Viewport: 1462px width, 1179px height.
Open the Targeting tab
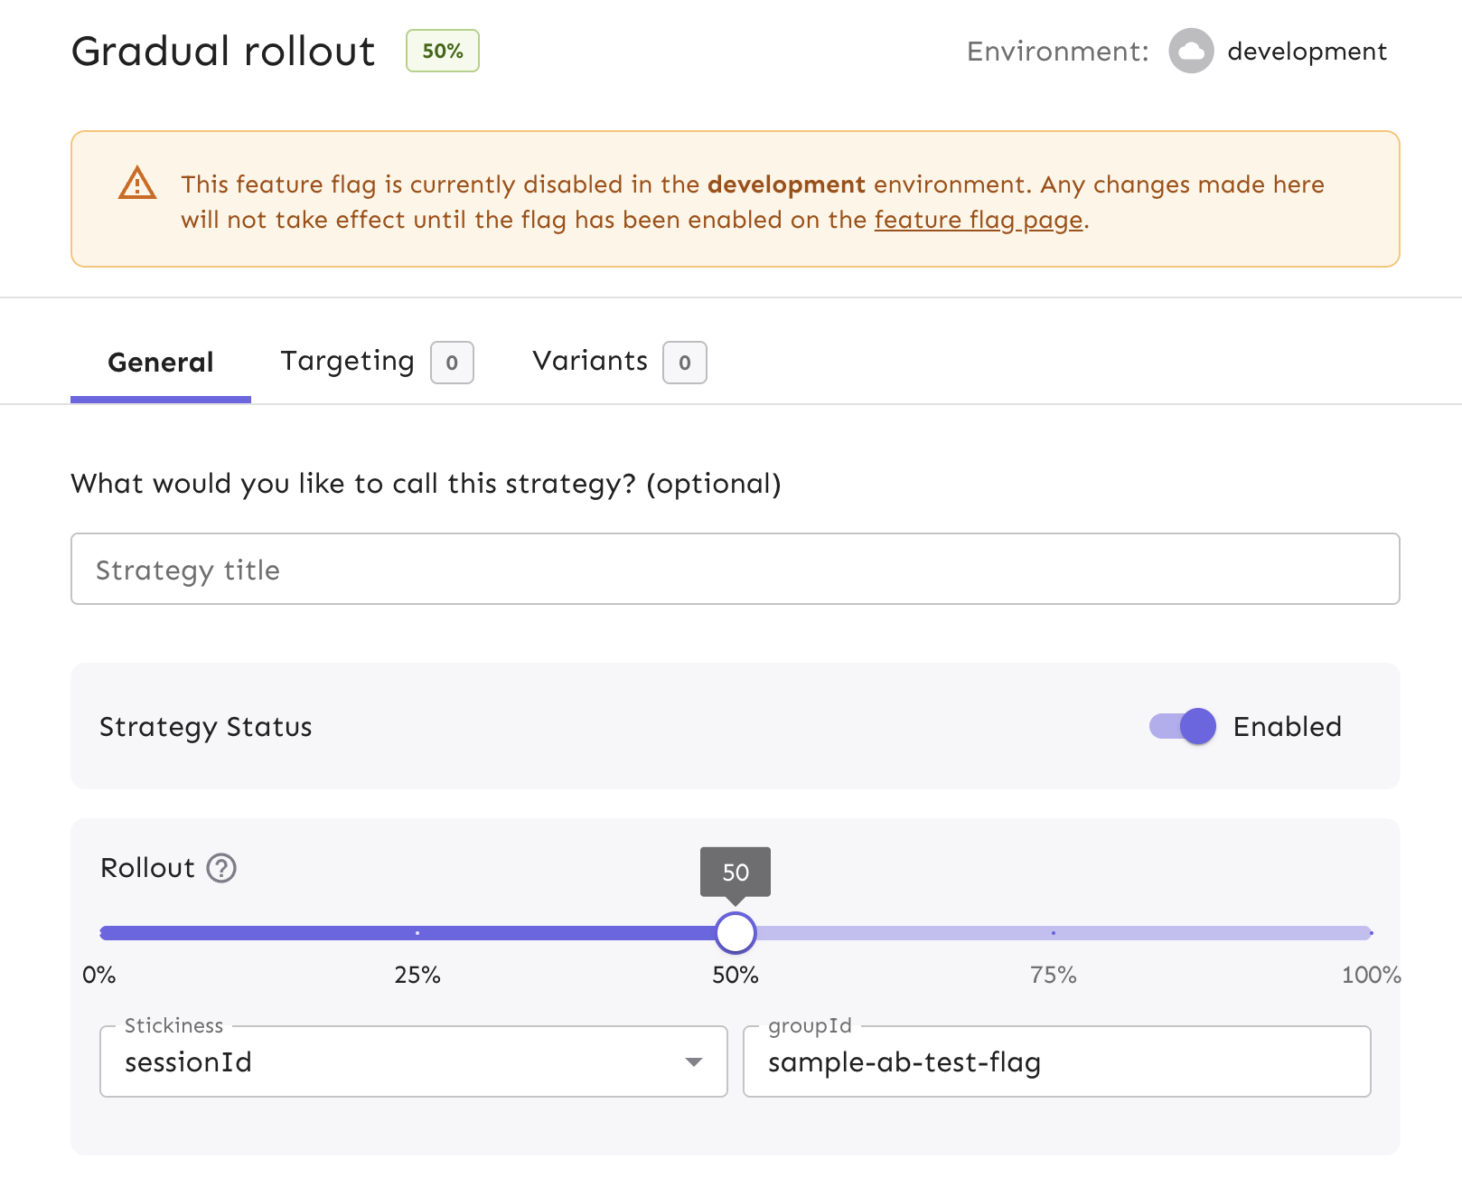pyautogui.click(x=348, y=362)
